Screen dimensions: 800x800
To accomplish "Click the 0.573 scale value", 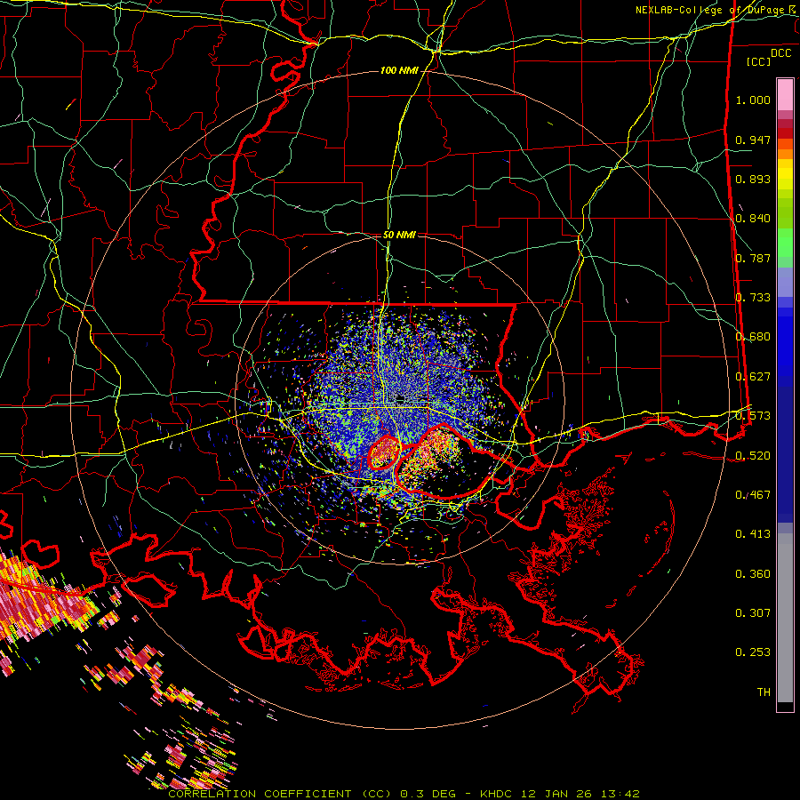I will coord(753,416).
